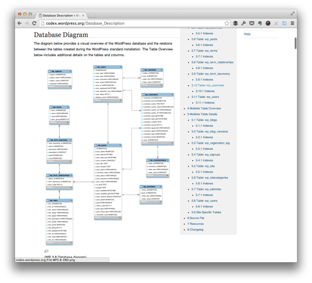Click the WordPress favicon in the tab
Screen dimensions: 312x283
click(x=41, y=15)
